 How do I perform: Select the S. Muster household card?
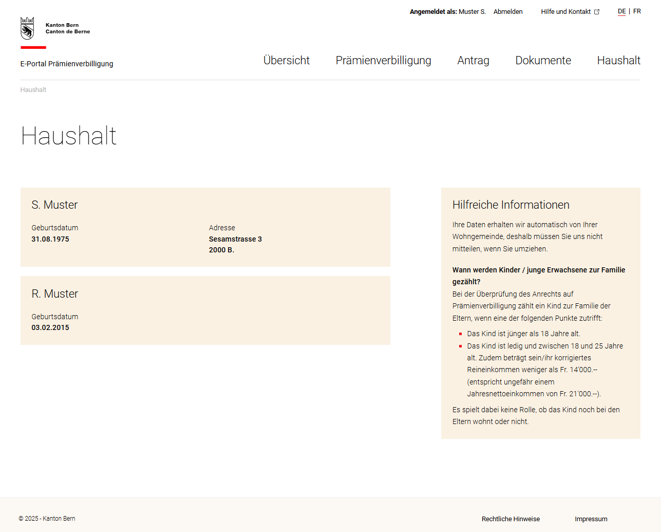[205, 227]
